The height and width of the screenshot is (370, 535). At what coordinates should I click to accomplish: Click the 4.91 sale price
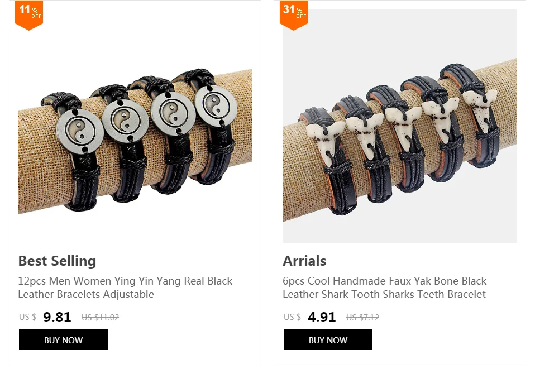322,317
